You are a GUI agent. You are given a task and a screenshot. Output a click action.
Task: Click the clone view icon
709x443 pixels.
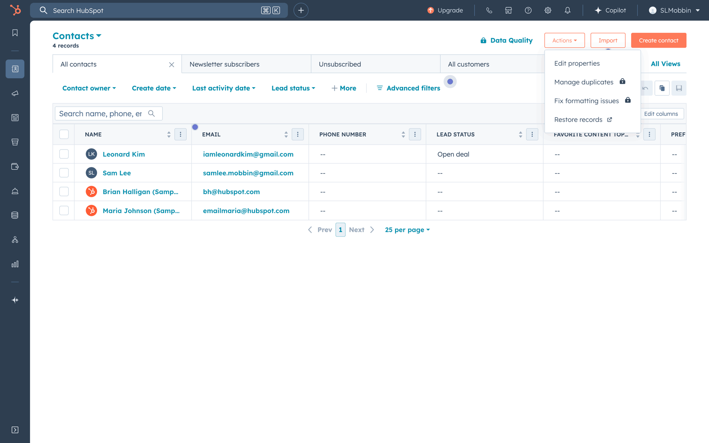point(662,88)
